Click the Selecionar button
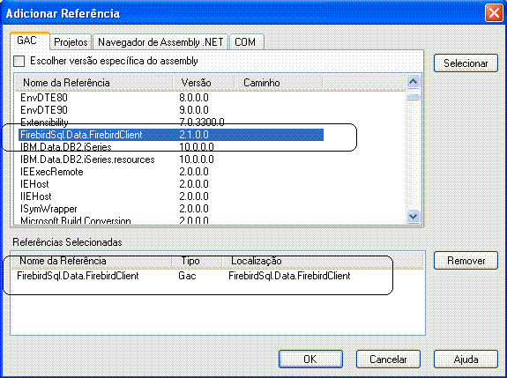The width and height of the screenshot is (507, 378). pyautogui.click(x=466, y=63)
